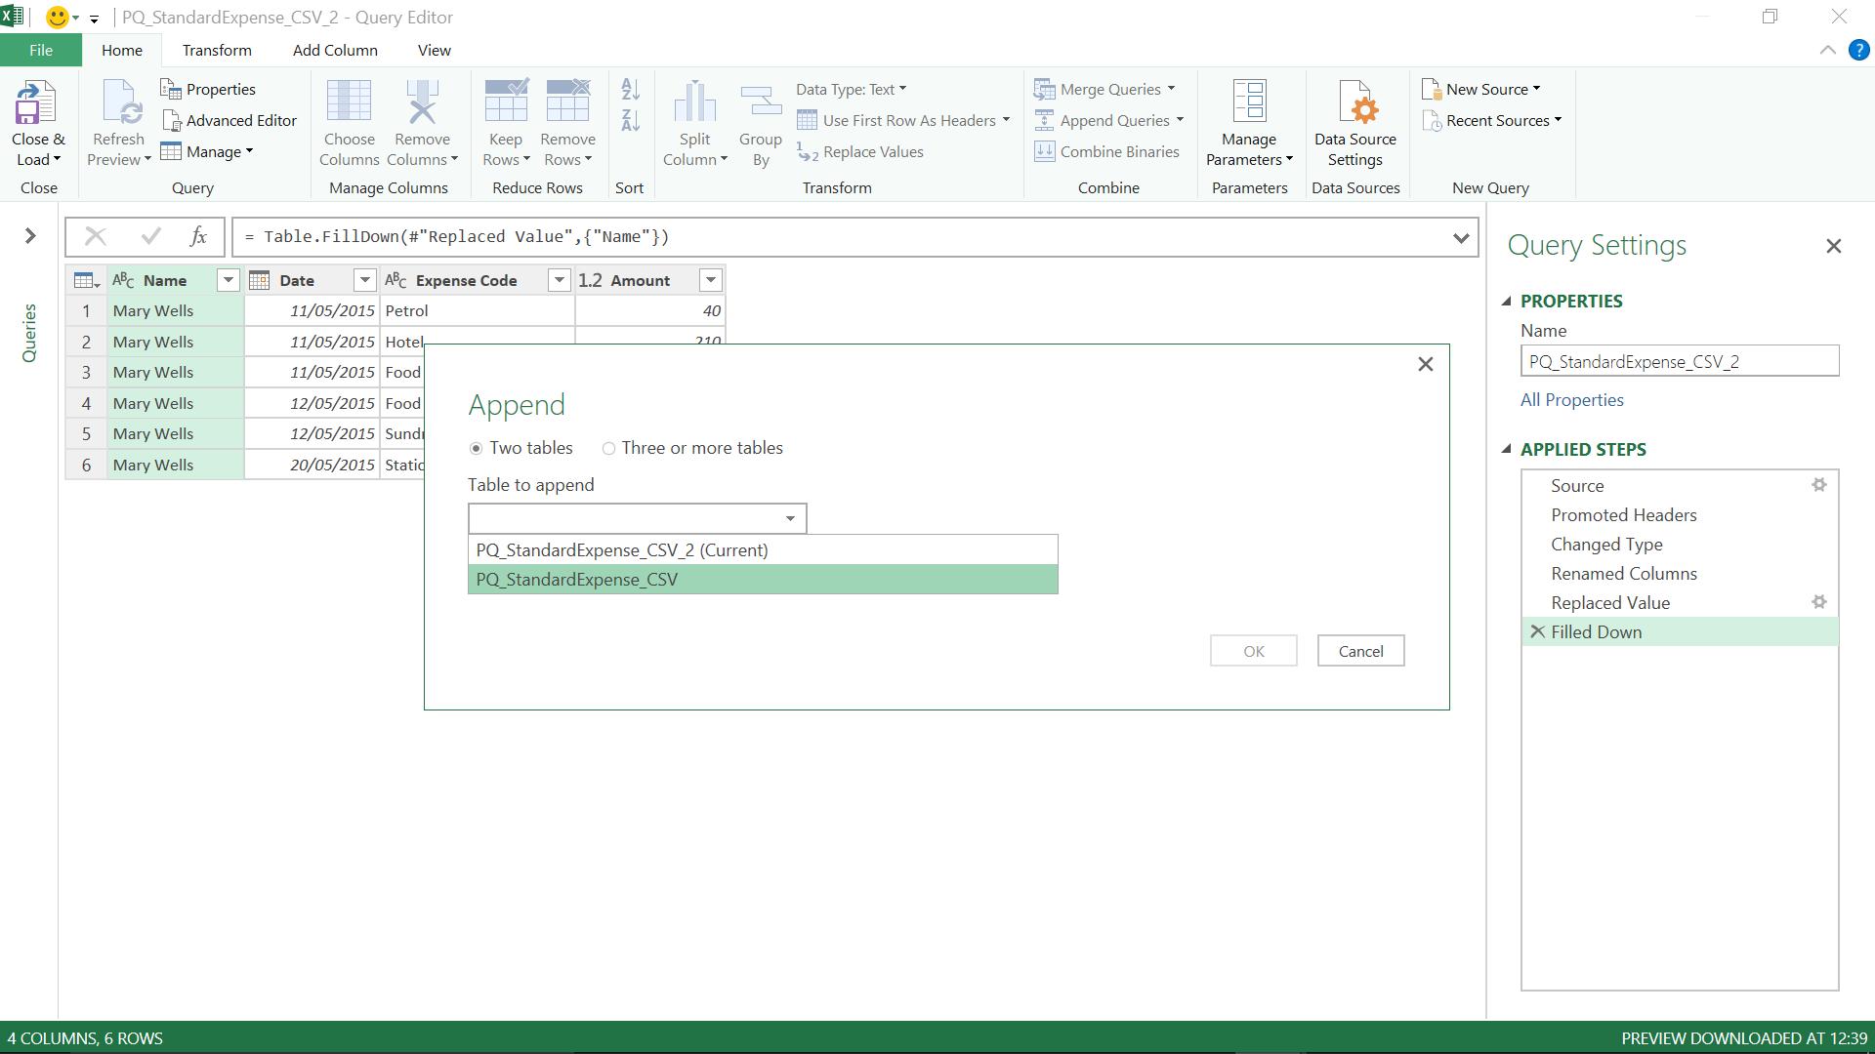Collapse the APPLIED STEPS section
Viewport: 1875px width, 1054px height.
coord(1506,450)
